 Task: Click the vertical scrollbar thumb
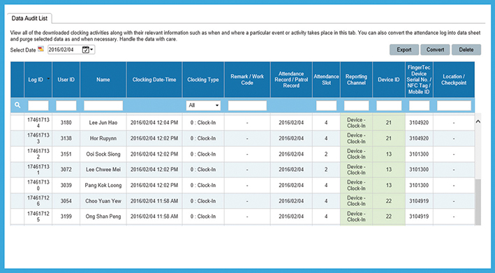[478, 202]
